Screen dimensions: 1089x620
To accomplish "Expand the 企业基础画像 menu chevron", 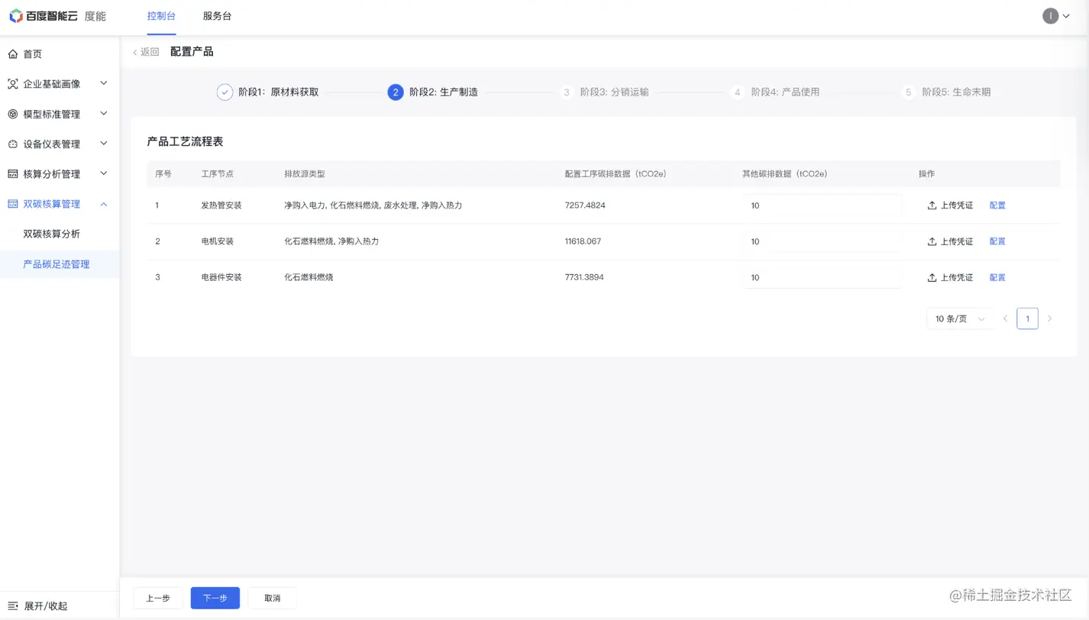I will tap(104, 83).
